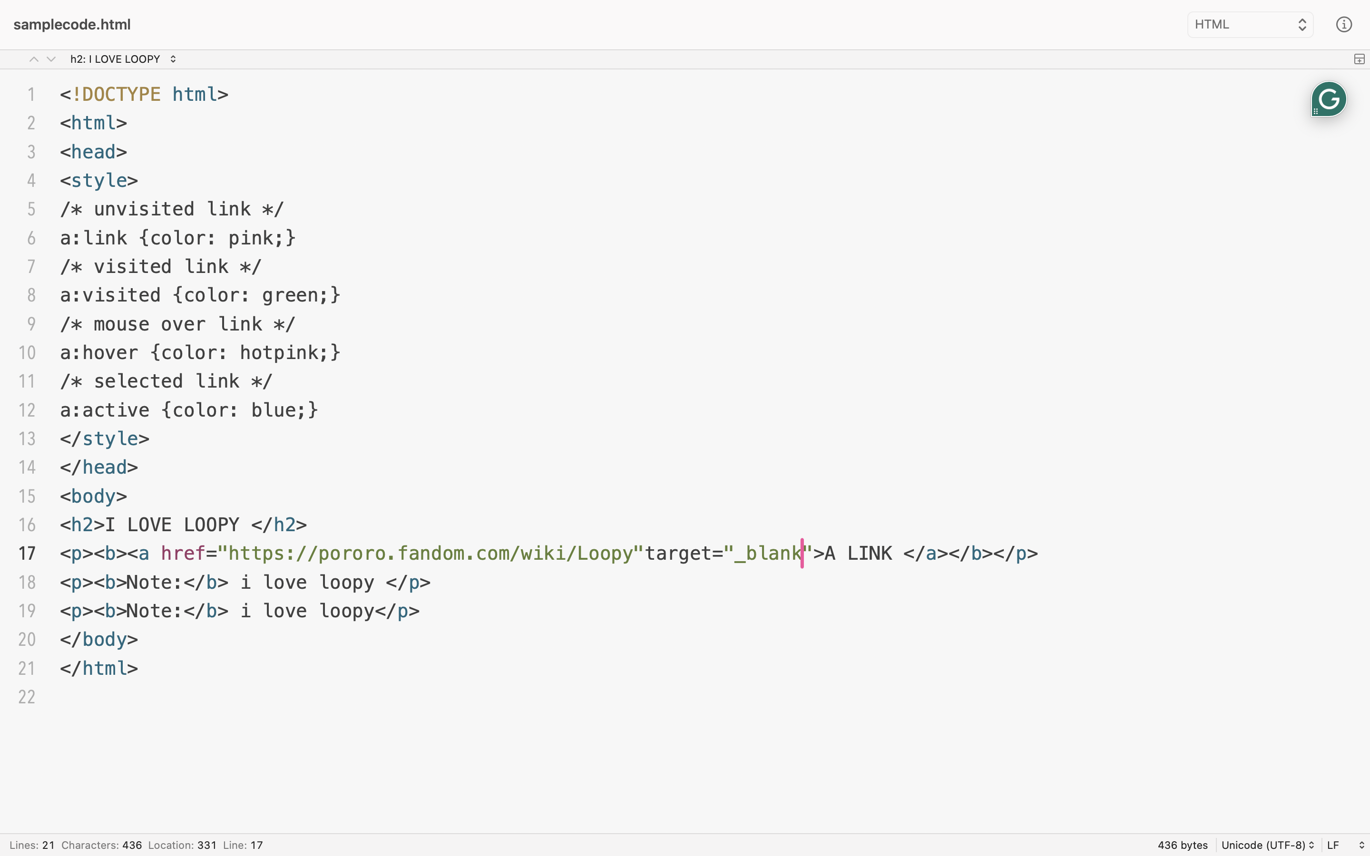Click the closing </style> tag

pos(105,439)
